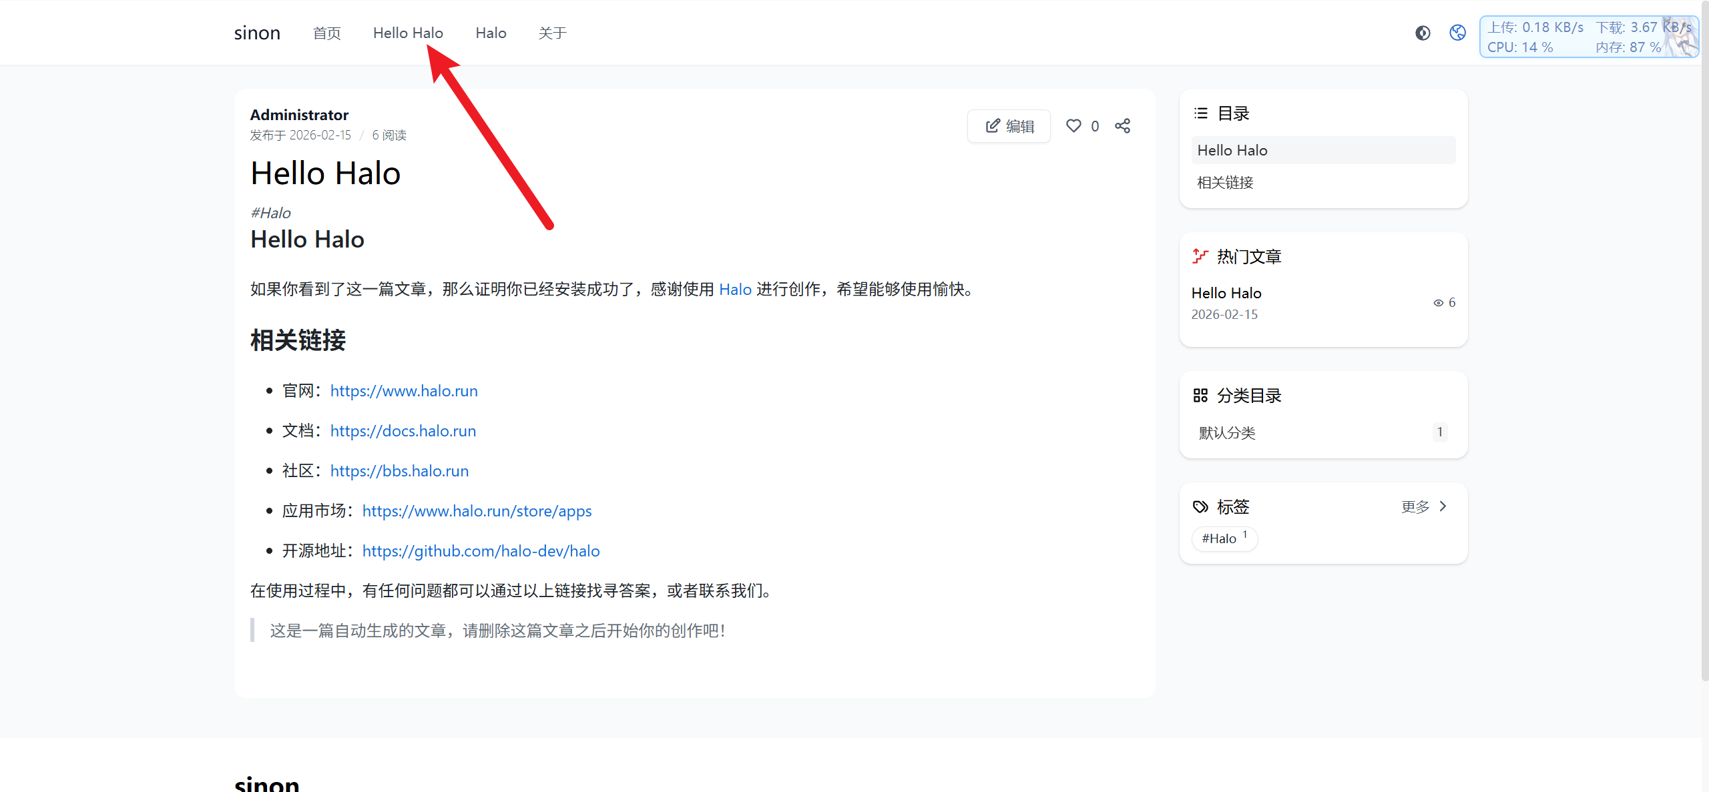
Task: Click the share icon on article
Action: pos(1122,126)
